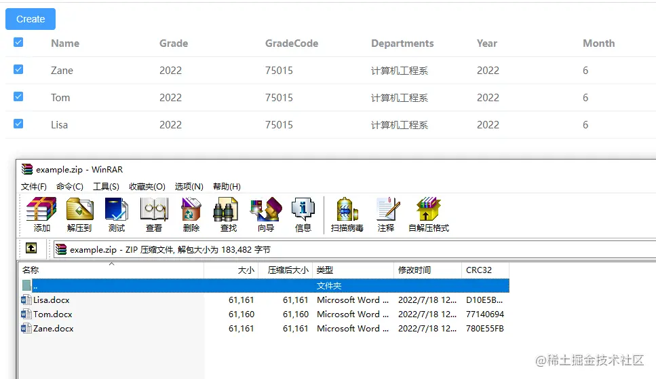
Task: Click the WinRAR 添加 (Add) toolbar icon
Action: [41, 209]
